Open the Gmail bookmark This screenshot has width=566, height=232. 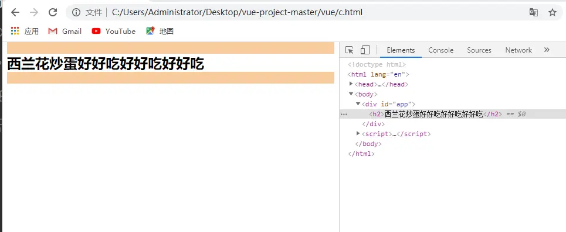coord(65,32)
